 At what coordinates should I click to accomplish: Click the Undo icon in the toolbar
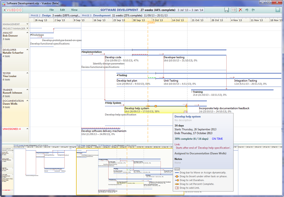[x=247, y=10]
